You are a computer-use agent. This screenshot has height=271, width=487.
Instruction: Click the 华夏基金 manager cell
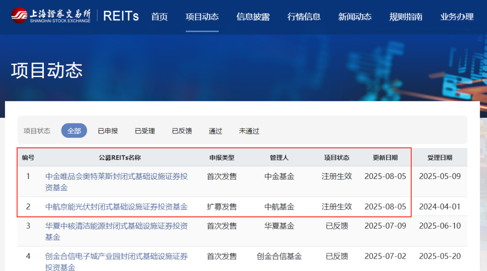tap(279, 226)
